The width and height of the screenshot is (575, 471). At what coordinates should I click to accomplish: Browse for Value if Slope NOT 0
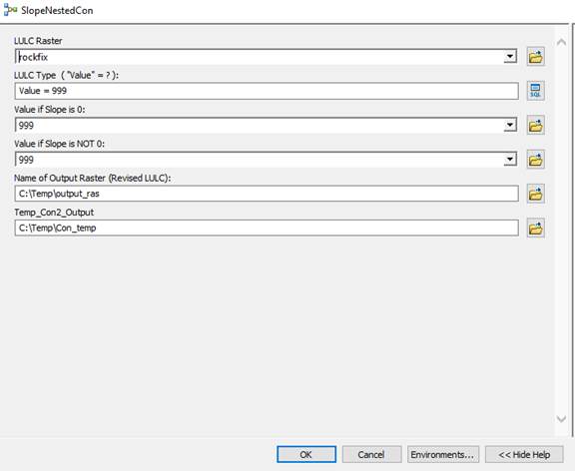pyautogui.click(x=535, y=160)
